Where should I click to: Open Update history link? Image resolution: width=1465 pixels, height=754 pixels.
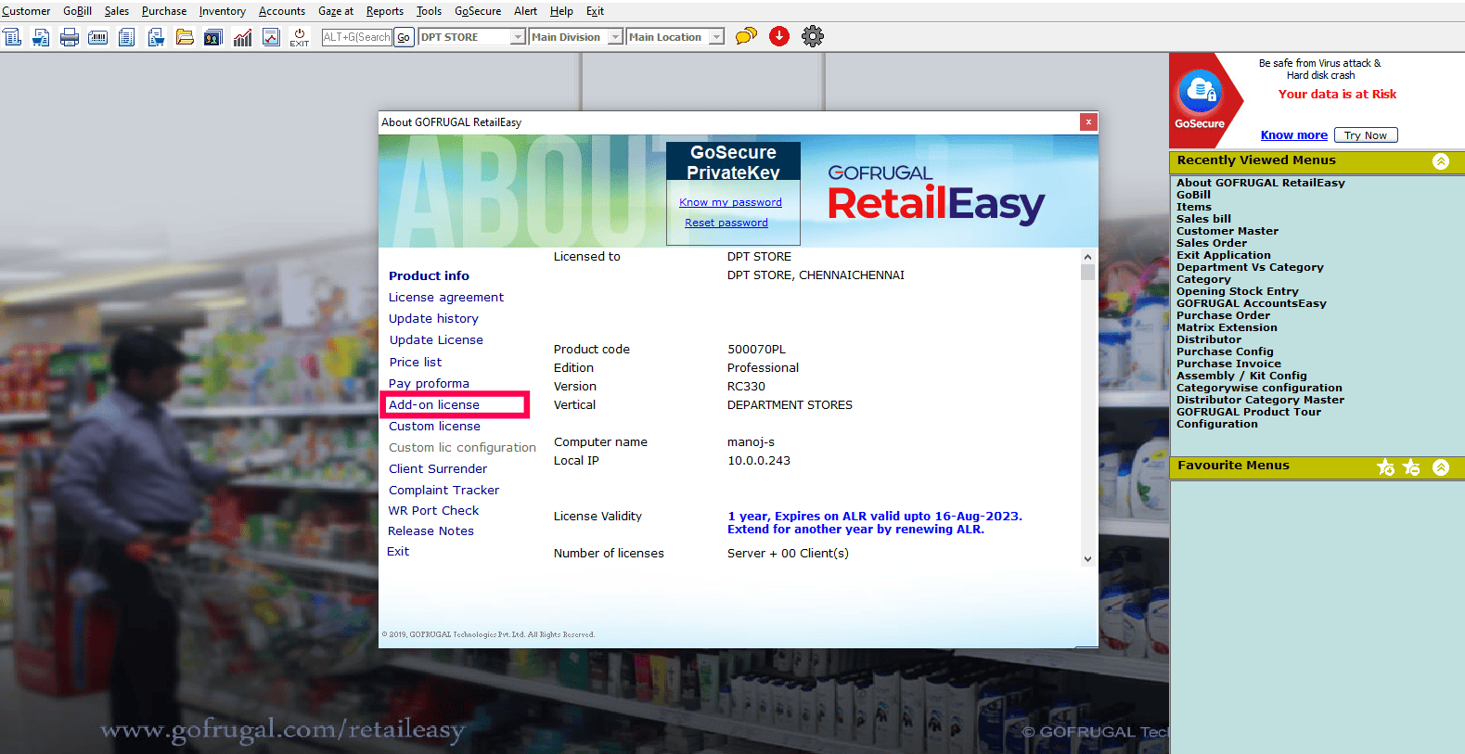click(x=433, y=318)
